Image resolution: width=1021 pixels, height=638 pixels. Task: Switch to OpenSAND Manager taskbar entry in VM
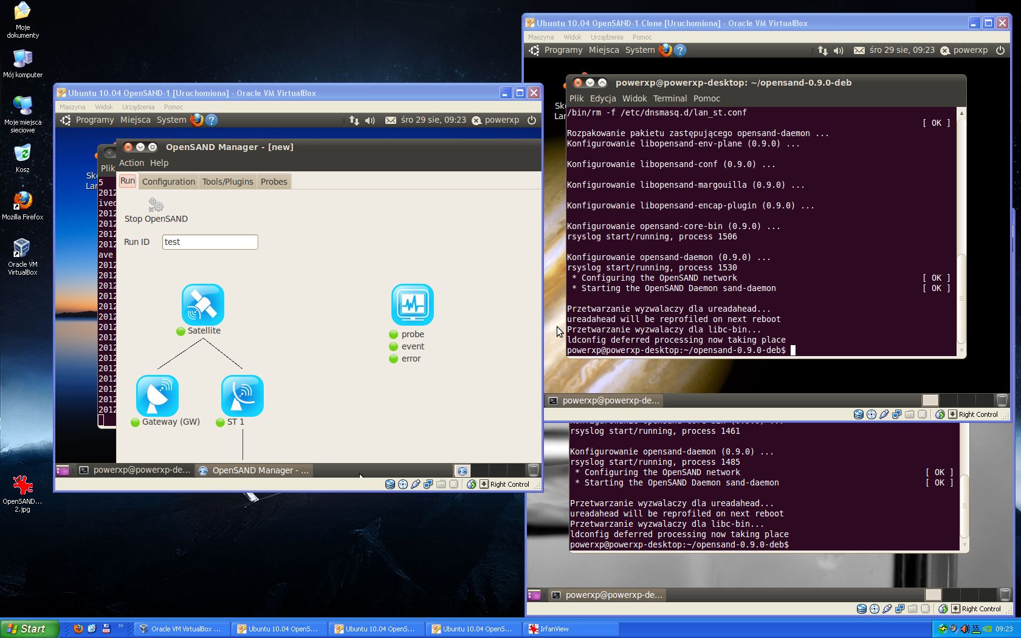click(x=255, y=470)
